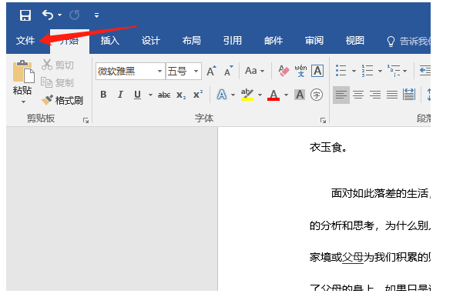Open text effects dropdown arrow

pos(233,95)
